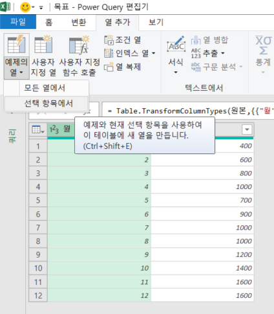
Task: Click the 예제의 열 table icon
Action: pyautogui.click(x=17, y=45)
